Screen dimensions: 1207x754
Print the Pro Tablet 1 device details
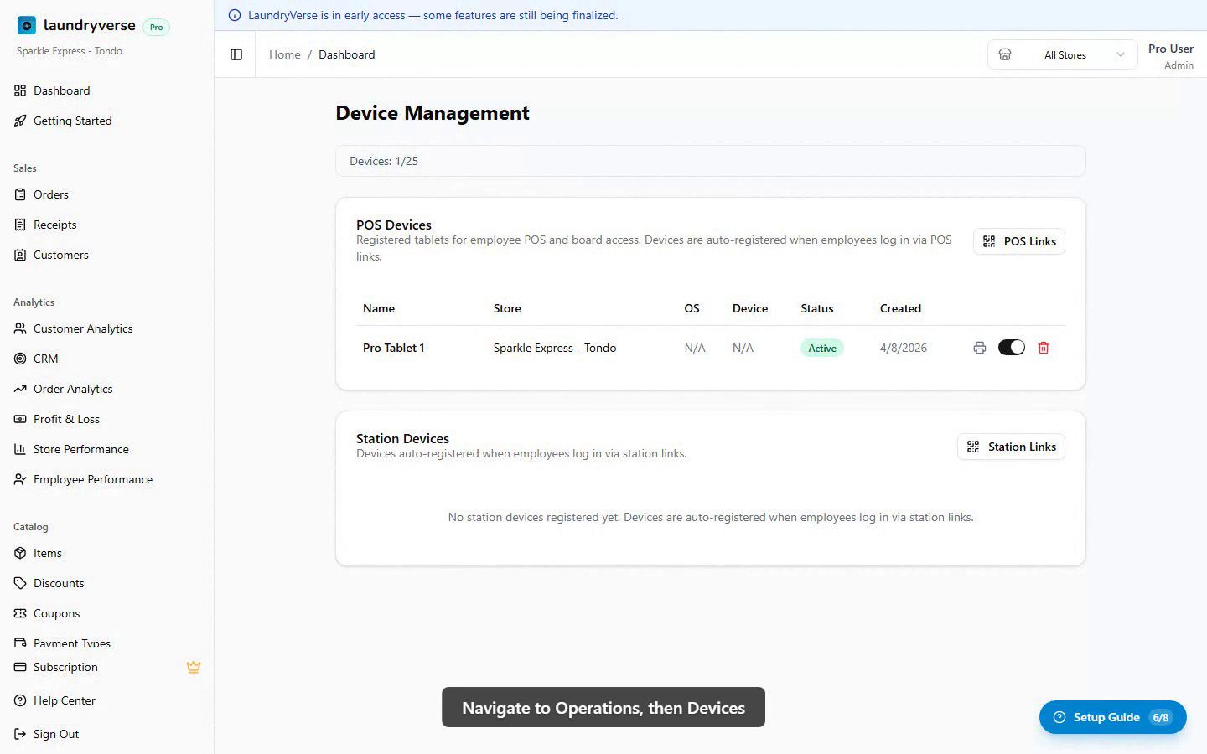(x=980, y=347)
